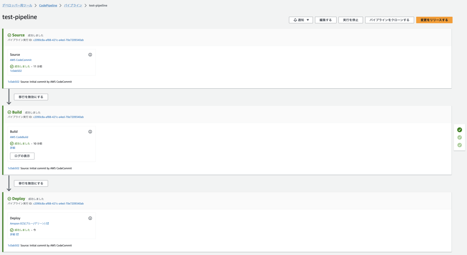Open the AWS CodeCommit link in the Source card
467x255 pixels.
click(21, 60)
